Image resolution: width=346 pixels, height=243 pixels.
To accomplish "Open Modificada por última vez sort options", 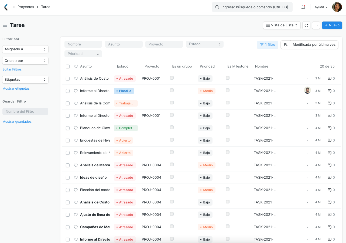I will click(x=314, y=45).
